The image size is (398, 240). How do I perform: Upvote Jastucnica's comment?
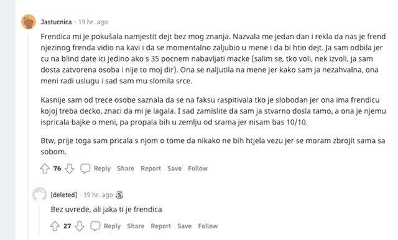click(45, 168)
